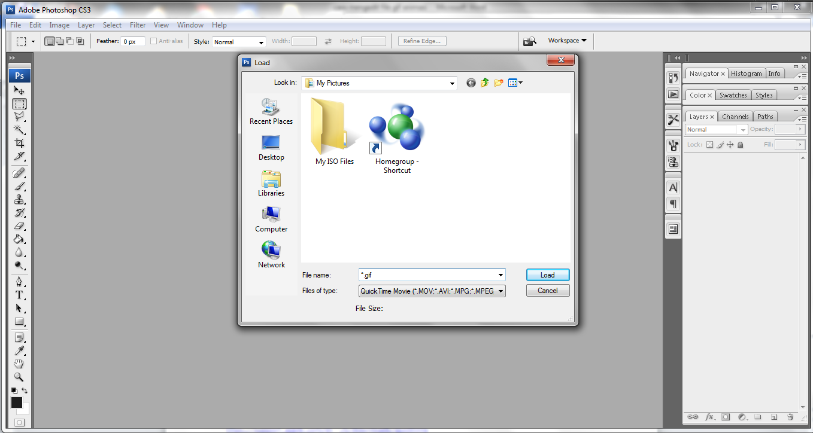The image size is (813, 433).
Task: Select the Magic Wand tool
Action: [19, 130]
